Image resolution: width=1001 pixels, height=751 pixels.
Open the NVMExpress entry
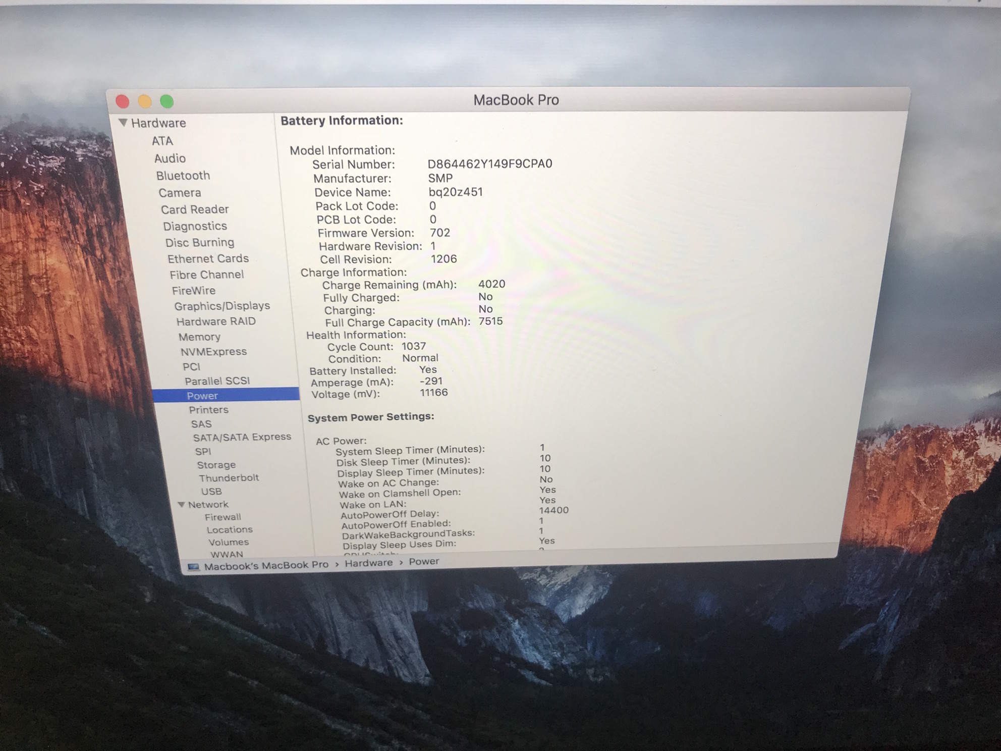pos(213,351)
